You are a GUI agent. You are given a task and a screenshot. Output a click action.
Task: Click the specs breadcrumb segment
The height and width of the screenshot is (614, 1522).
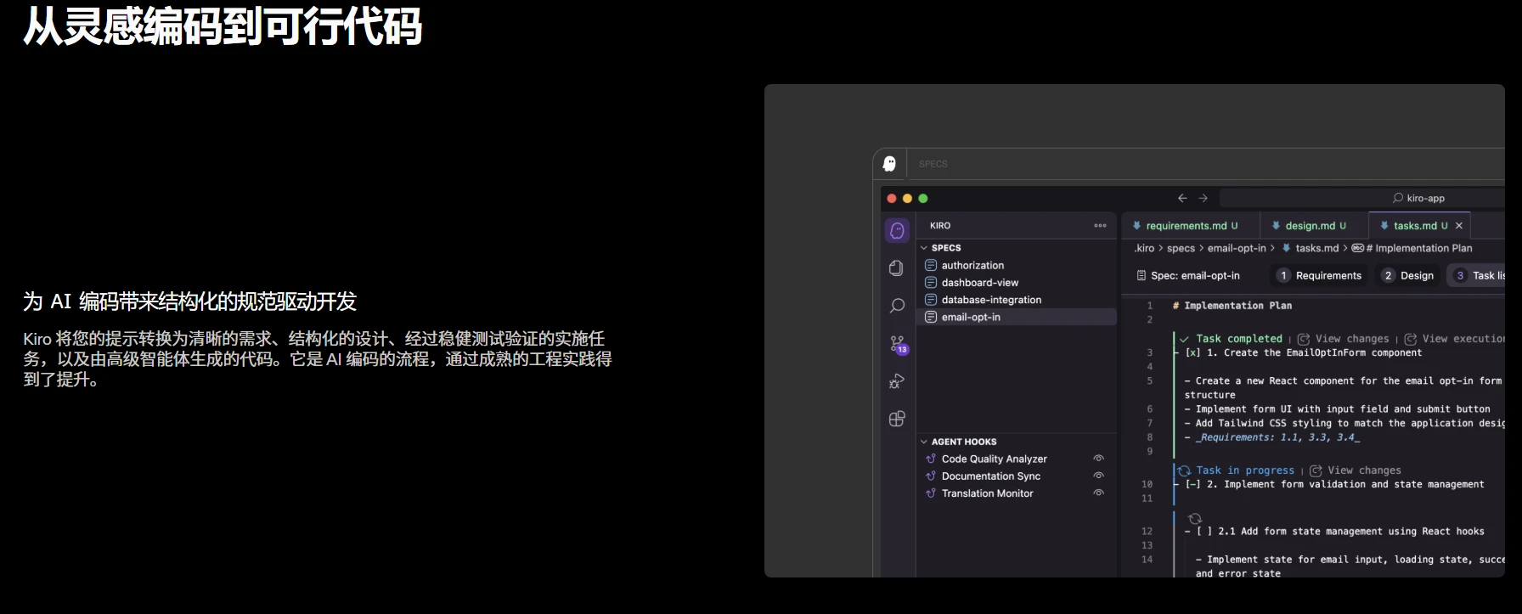pos(1181,248)
